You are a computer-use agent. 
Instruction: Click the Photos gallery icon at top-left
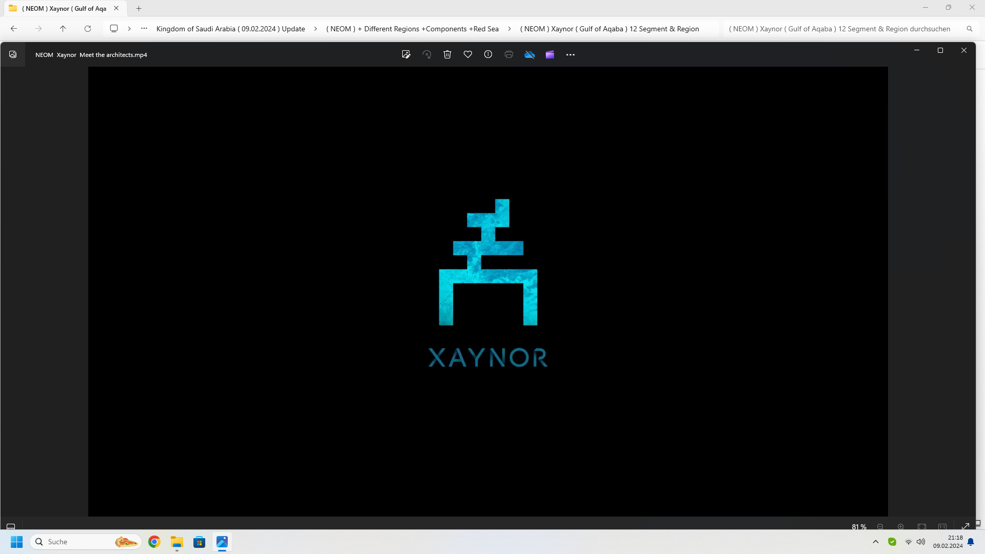click(x=13, y=54)
